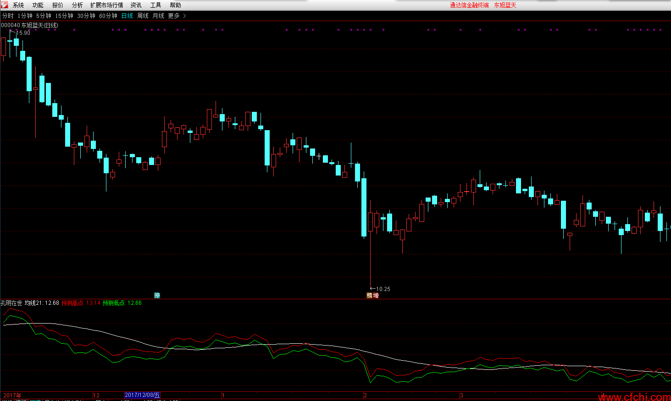Open the 报价 menu
This screenshot has height=401, width=671.
click(58, 5)
